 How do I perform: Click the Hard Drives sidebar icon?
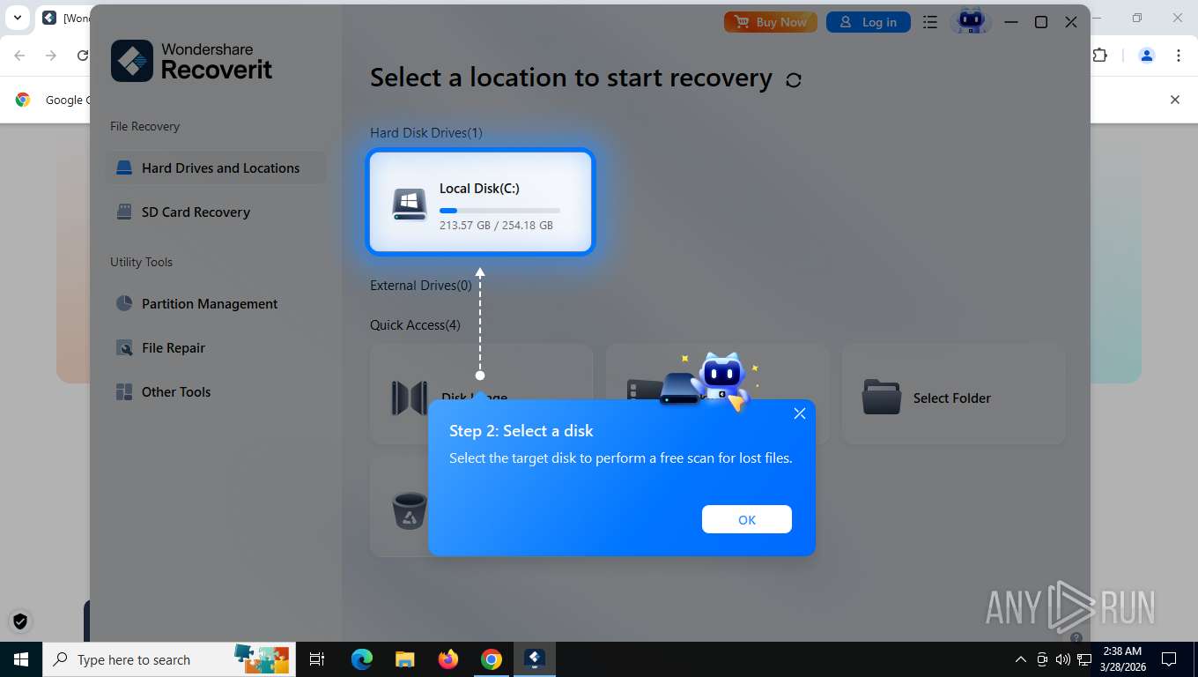(124, 167)
